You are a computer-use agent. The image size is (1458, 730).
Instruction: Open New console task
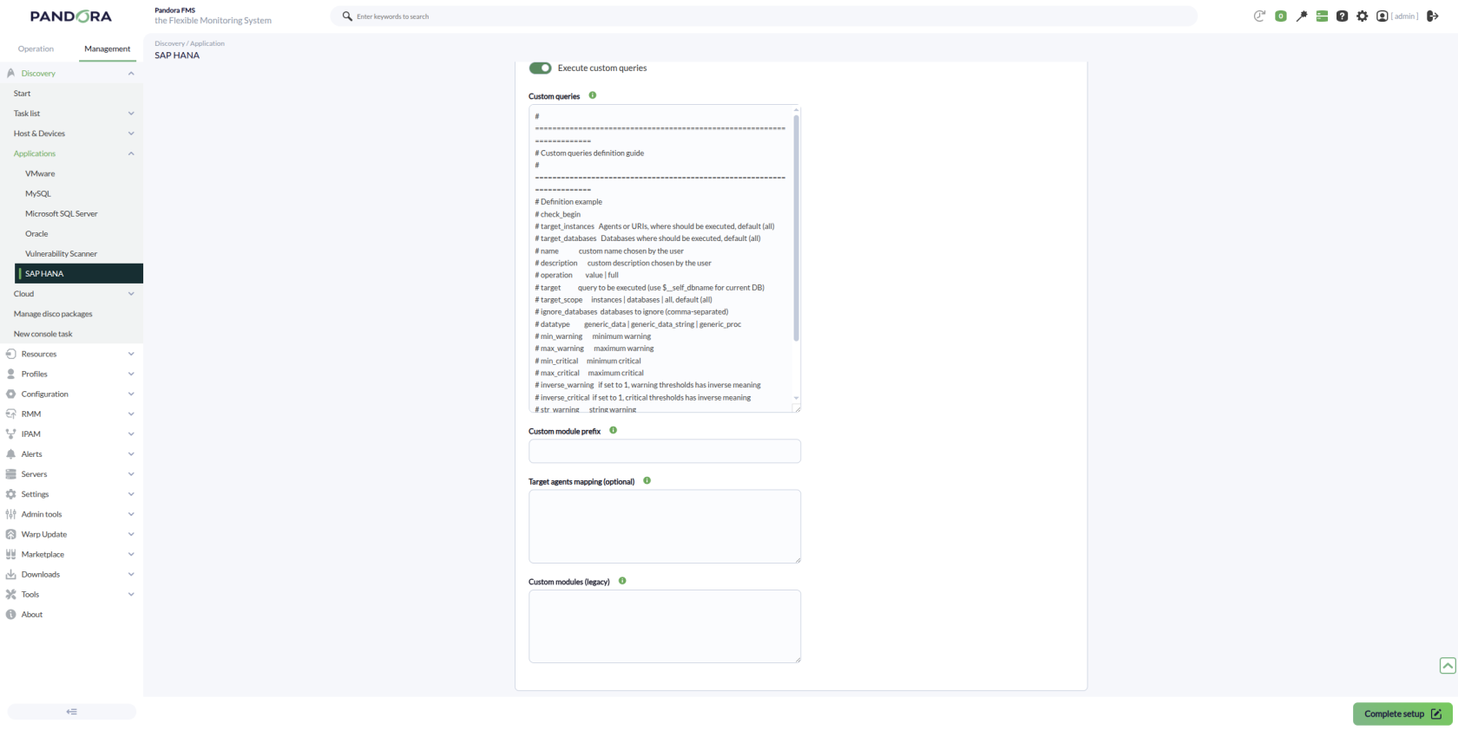pyautogui.click(x=43, y=334)
